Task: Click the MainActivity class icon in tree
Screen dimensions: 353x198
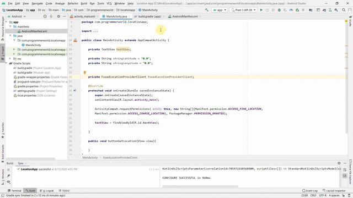Action: pyautogui.click(x=23, y=45)
